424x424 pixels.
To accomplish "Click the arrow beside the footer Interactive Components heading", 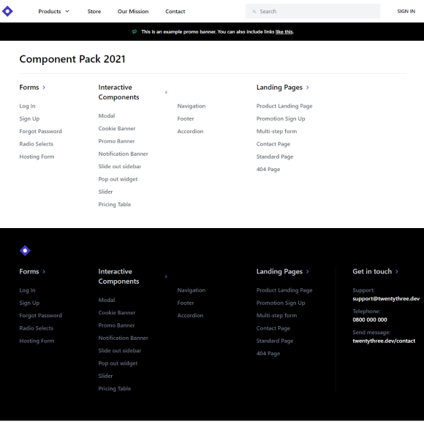I will click(x=166, y=276).
